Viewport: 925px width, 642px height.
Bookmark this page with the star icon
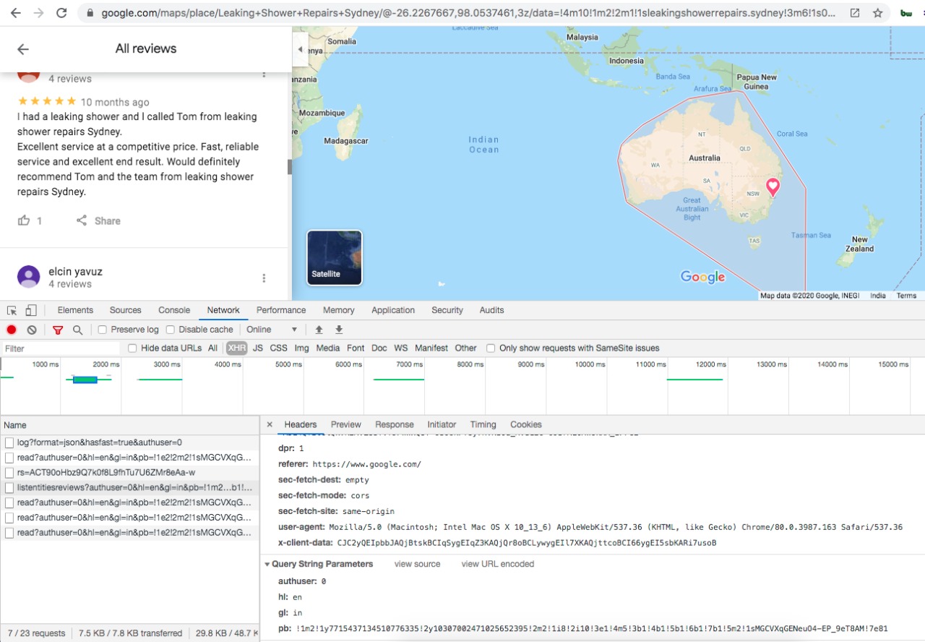point(878,13)
